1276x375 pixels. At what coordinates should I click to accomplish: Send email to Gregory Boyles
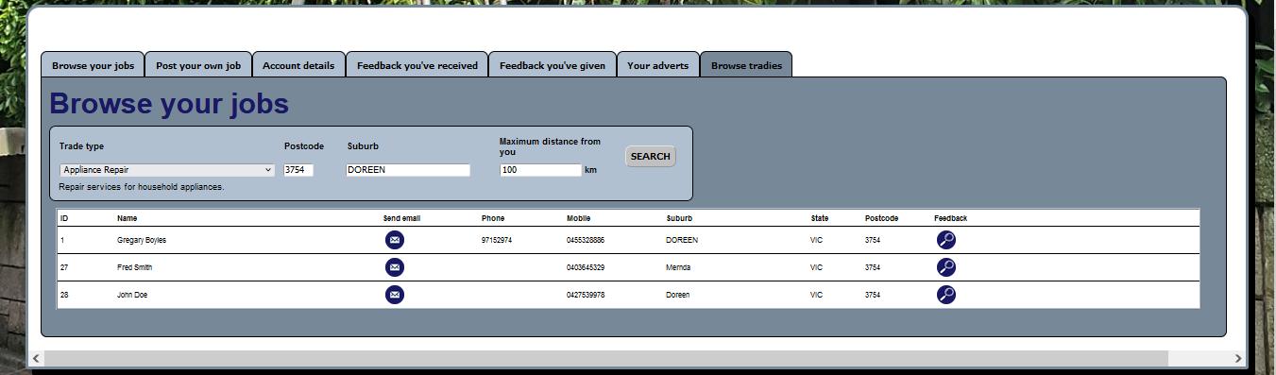pos(395,240)
